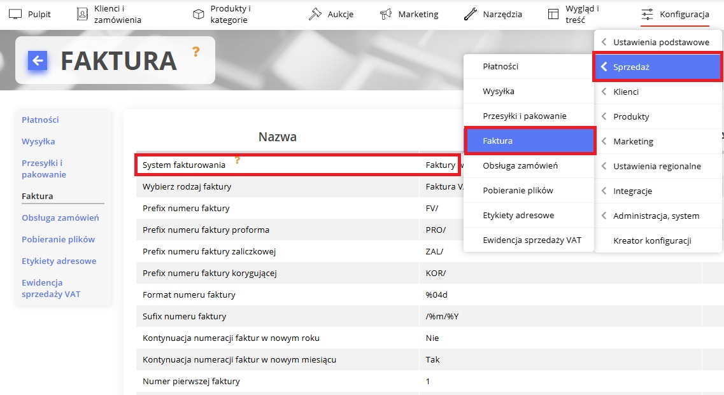Click the Konfiguracja sliders icon

[647, 14]
